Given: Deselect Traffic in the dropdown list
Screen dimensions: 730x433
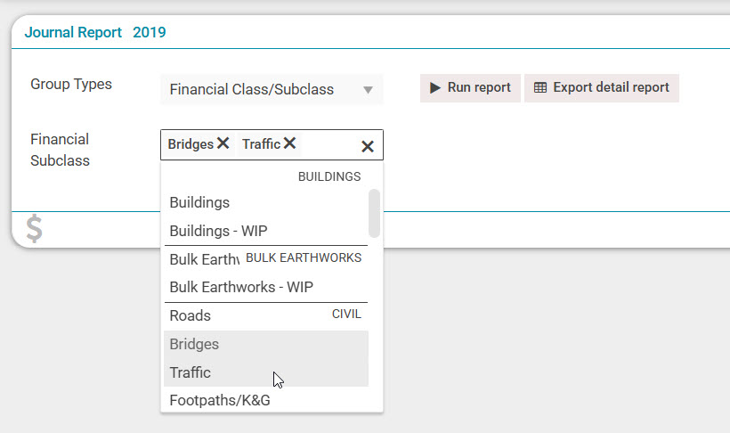Looking at the screenshot, I should [x=191, y=372].
